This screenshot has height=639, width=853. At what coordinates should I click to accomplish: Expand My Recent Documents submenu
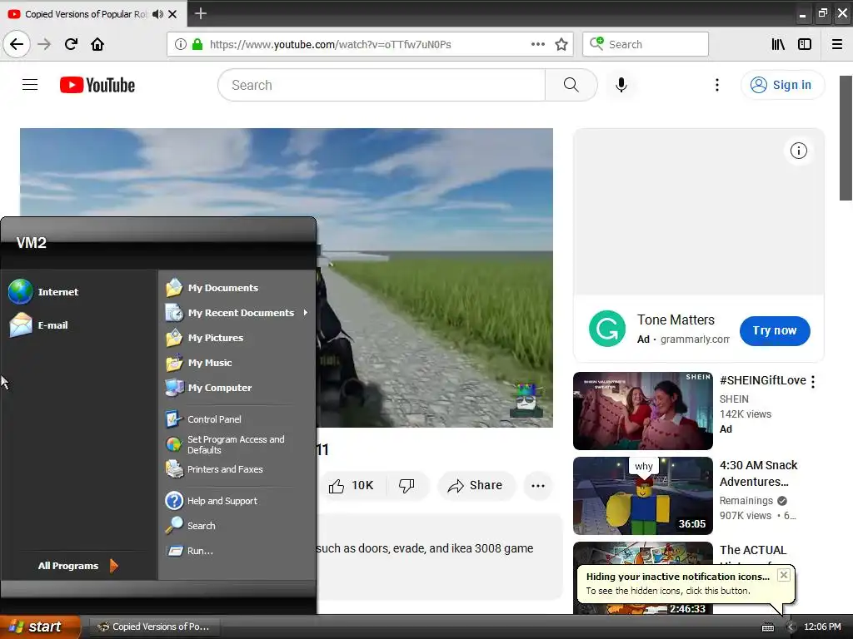237,313
